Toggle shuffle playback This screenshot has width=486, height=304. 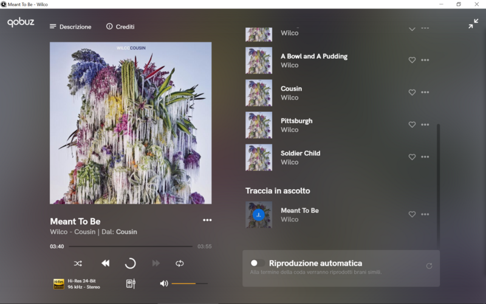(x=78, y=263)
